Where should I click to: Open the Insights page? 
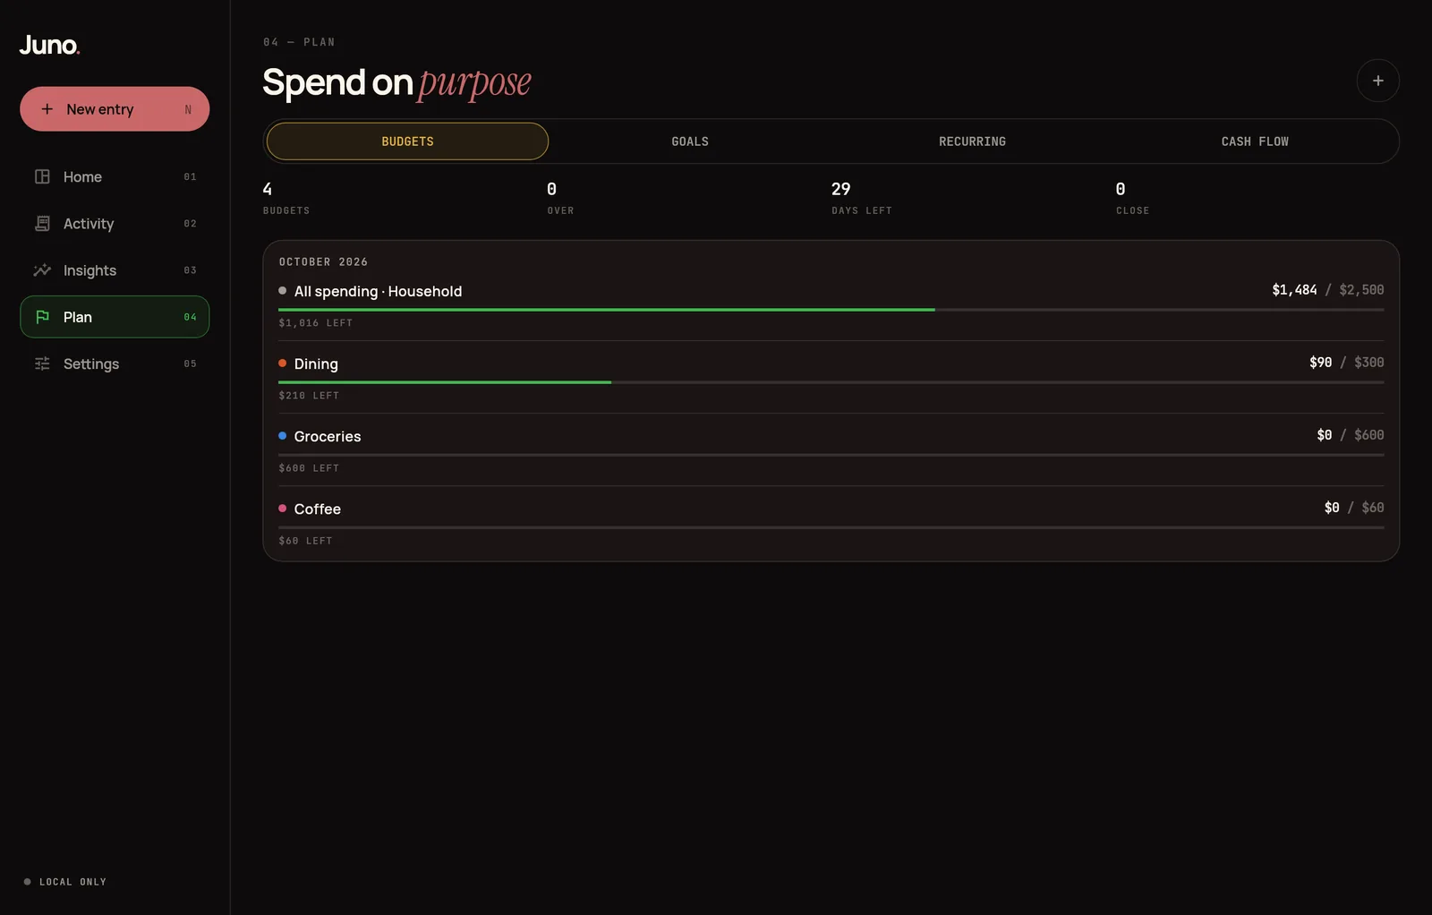(115, 269)
